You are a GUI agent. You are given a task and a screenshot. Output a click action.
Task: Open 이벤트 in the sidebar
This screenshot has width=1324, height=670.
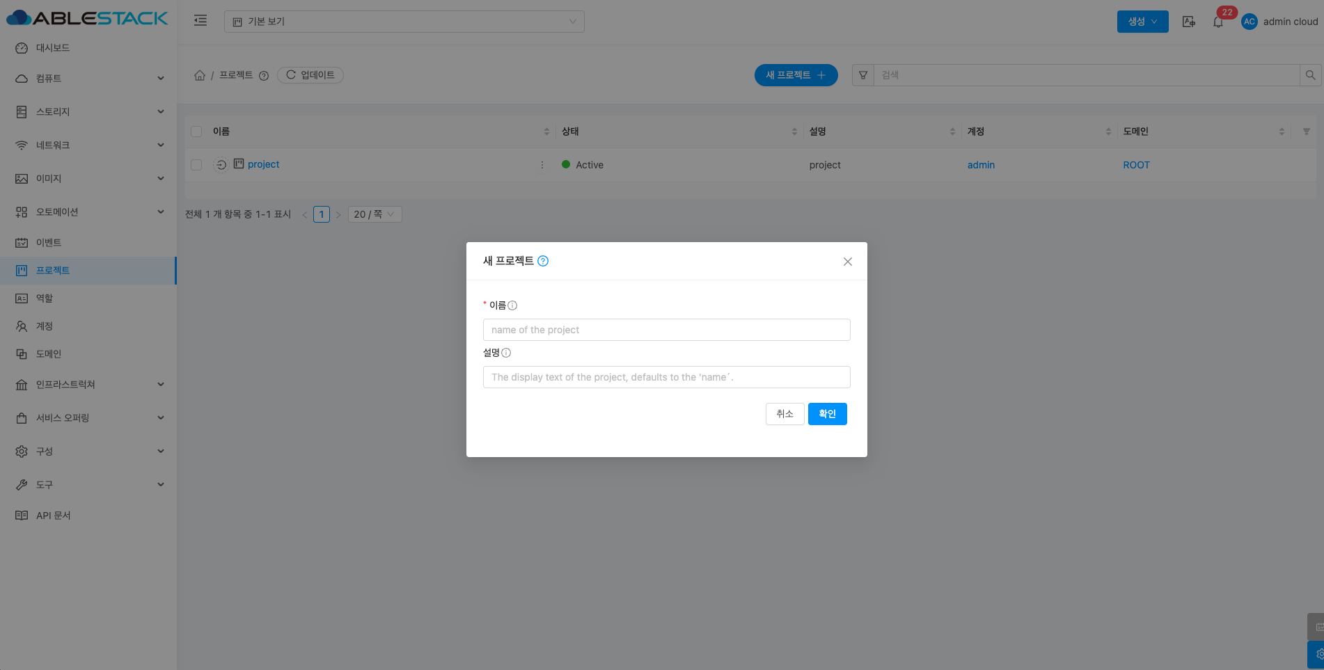point(88,243)
